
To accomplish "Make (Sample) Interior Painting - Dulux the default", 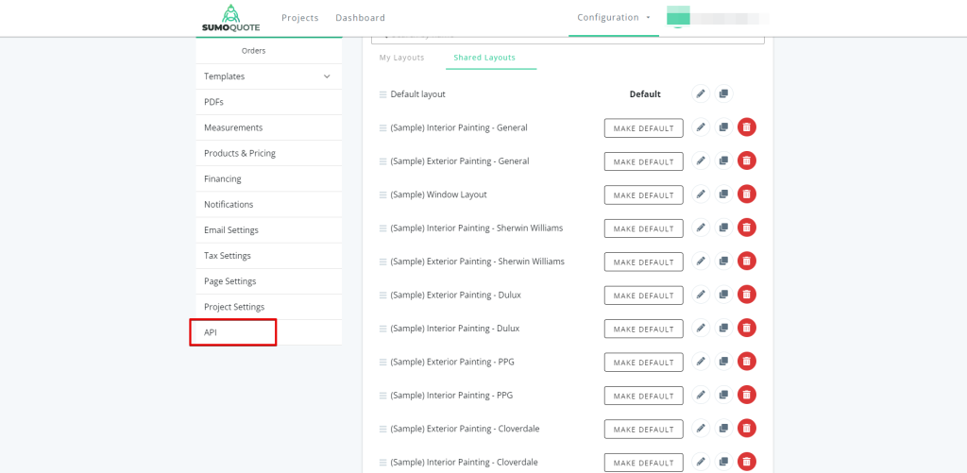I will [x=643, y=329].
